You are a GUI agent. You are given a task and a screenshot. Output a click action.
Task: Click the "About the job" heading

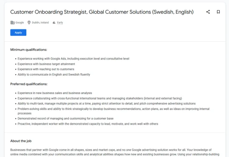pyautogui.click(x=21, y=141)
